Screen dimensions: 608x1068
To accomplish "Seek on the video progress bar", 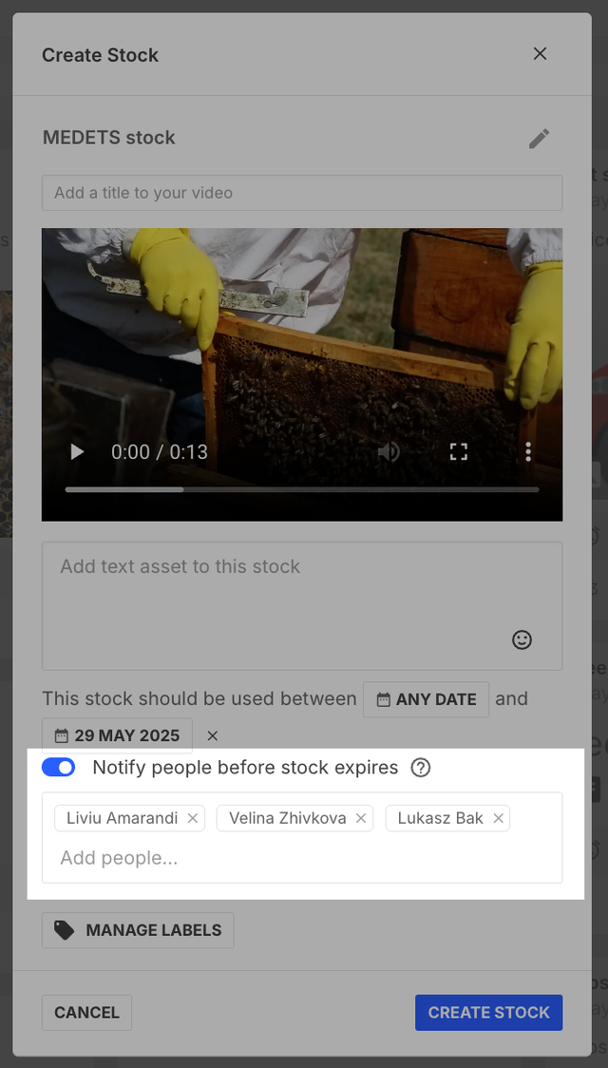I will coord(301,489).
